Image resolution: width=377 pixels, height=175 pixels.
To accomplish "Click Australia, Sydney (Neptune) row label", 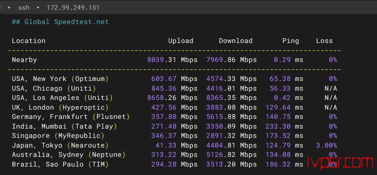I will tap(68, 155).
